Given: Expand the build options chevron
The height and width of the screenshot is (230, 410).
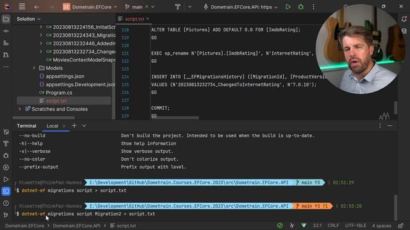Looking at the screenshot, I should tap(190, 7).
